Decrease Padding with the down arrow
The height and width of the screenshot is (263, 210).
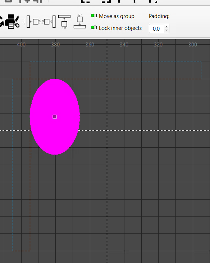tap(166, 31)
